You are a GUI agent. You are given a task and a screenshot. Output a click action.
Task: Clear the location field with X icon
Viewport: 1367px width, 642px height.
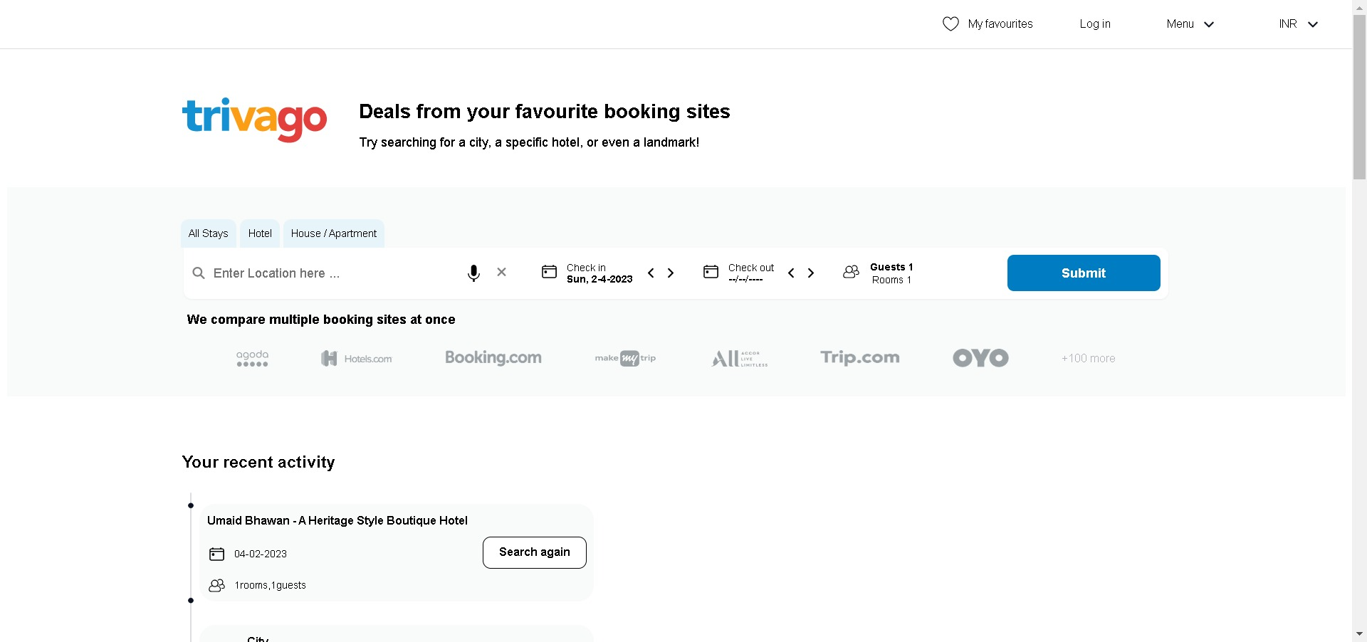pos(502,272)
